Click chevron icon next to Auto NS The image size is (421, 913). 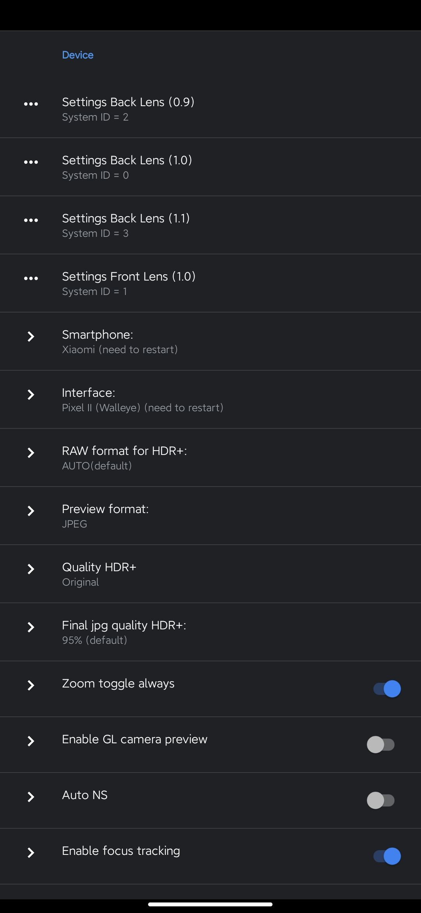tap(31, 797)
